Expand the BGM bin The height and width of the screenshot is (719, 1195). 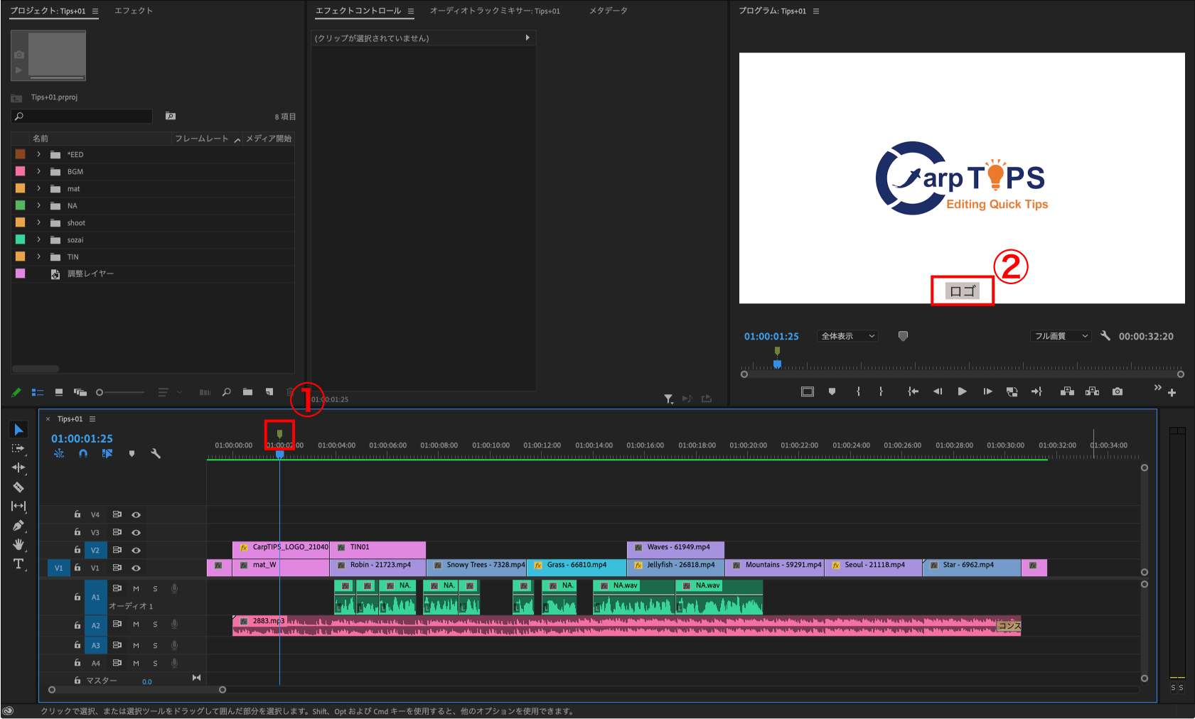[x=39, y=171]
